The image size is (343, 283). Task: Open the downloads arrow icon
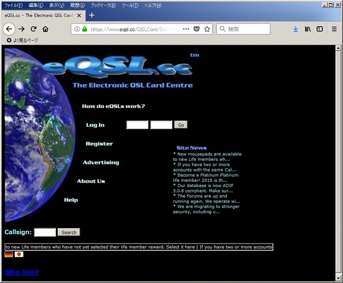point(296,29)
